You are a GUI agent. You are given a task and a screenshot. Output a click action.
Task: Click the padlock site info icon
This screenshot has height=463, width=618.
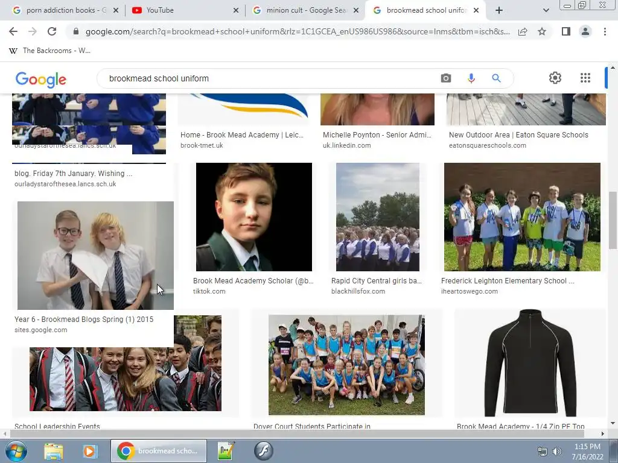76,31
